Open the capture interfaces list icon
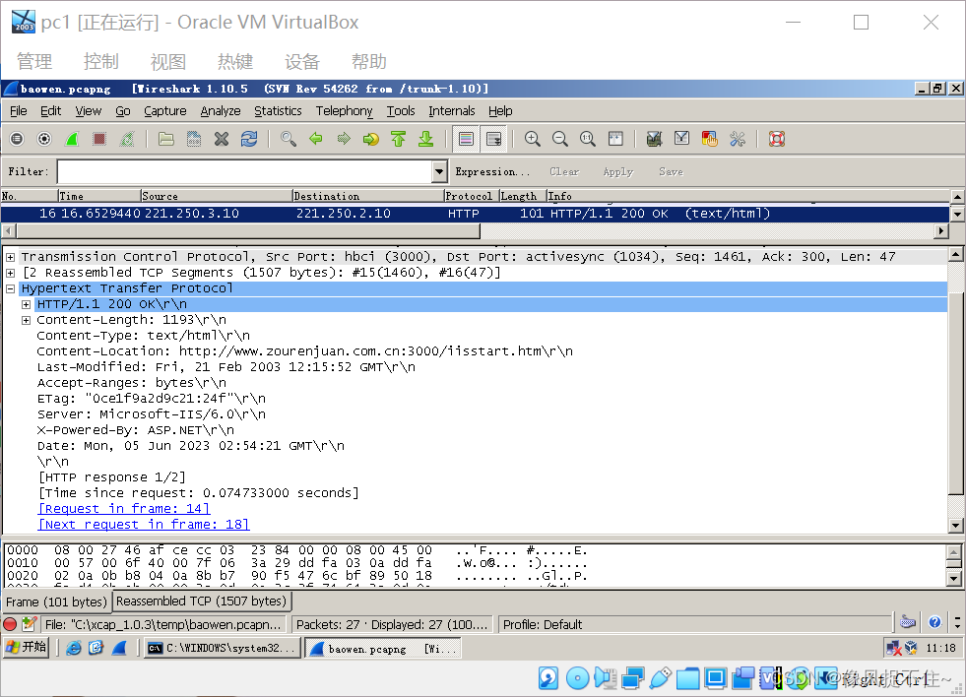966x697 pixels. pos(17,139)
